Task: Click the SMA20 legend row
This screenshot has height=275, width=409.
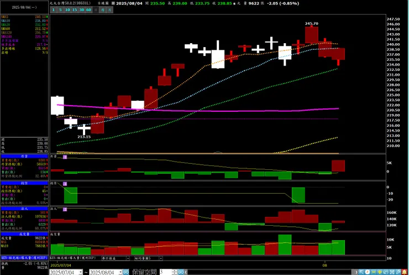Action: tap(24, 25)
